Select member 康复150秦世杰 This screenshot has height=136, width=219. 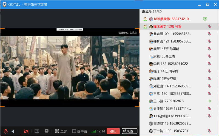click(x=179, y=56)
